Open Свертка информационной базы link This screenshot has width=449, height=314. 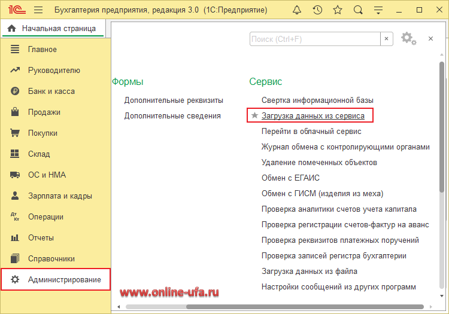pyautogui.click(x=317, y=100)
